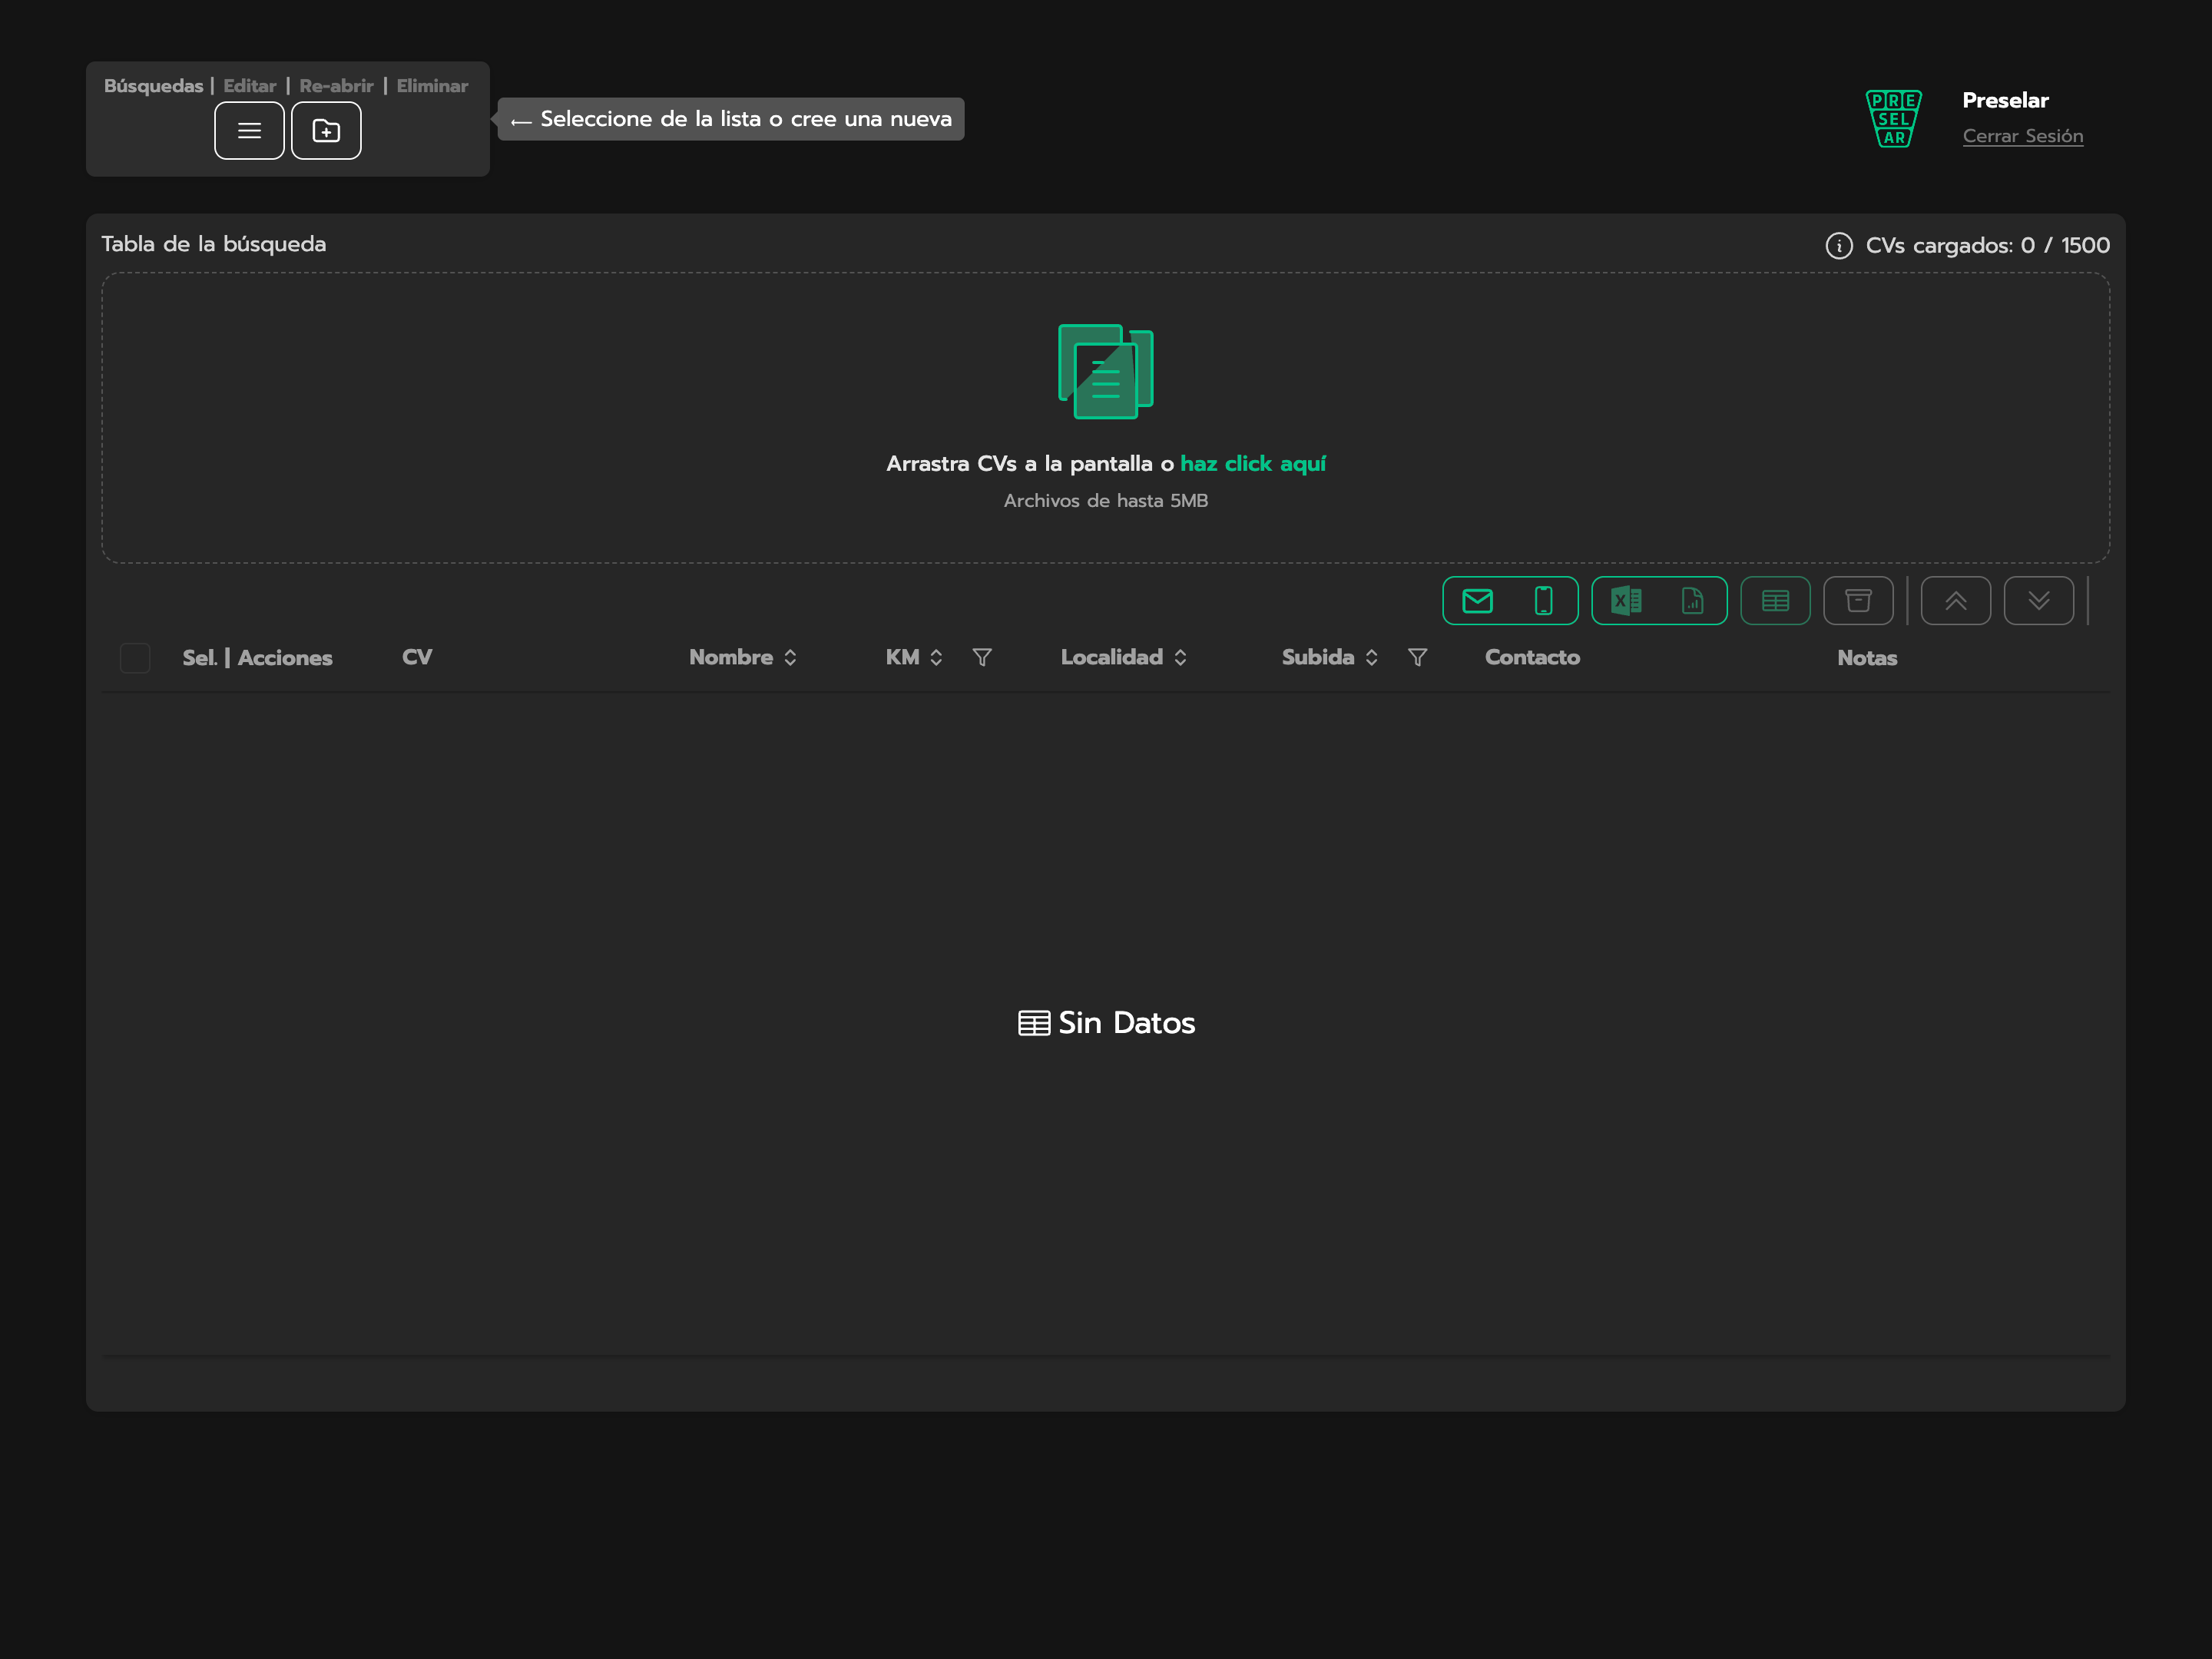Click the green CV documents upload icon
Screen dimensions: 2212x1659
pos(1106,371)
